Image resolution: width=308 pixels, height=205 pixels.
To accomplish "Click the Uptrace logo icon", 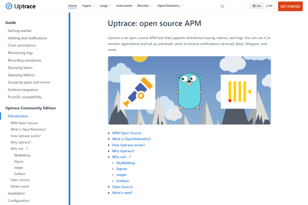I will click(9, 6).
